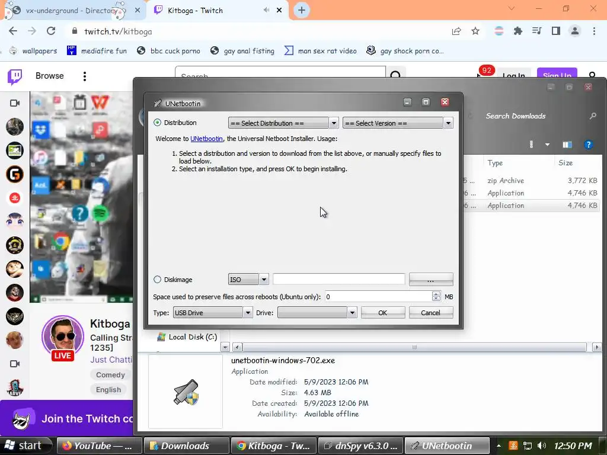This screenshot has width=607, height=455.
Task: Click the volume speaker tray icon
Action: [542, 446]
